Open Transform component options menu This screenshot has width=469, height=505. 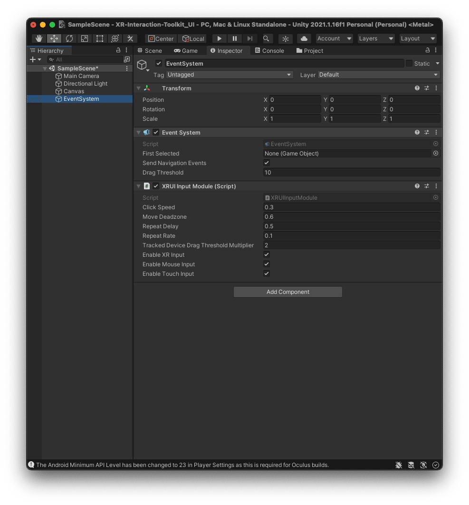(436, 88)
